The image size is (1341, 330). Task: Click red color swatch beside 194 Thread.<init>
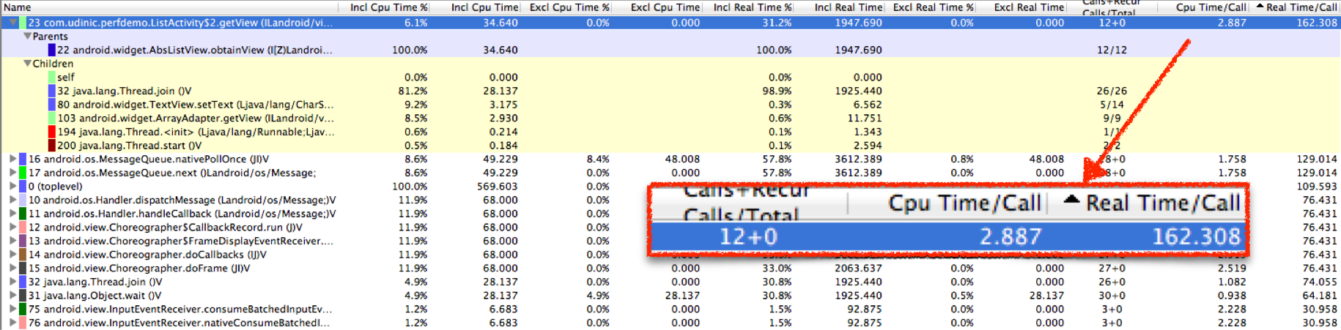(52, 132)
